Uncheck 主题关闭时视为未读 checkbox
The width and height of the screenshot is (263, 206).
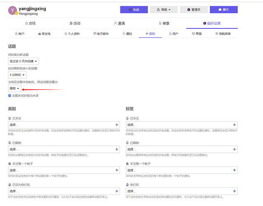pyautogui.click(x=10, y=96)
